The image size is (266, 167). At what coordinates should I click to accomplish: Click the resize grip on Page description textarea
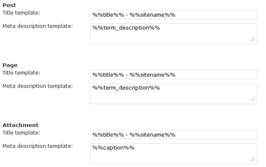tap(252, 100)
